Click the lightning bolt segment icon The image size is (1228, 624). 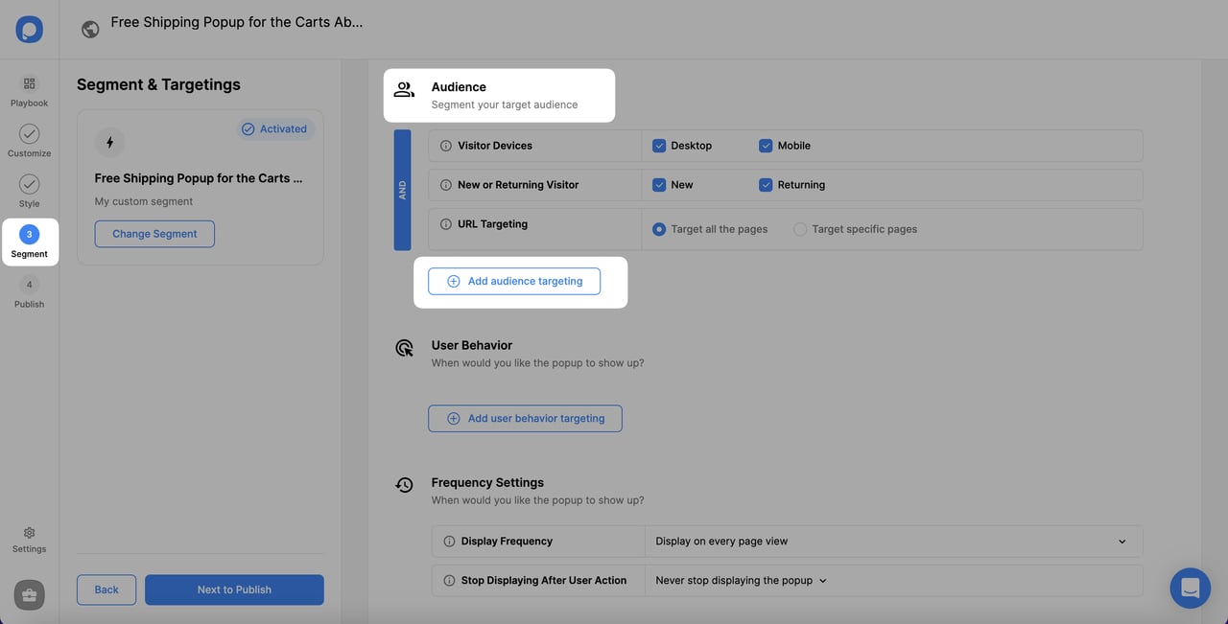(x=109, y=143)
